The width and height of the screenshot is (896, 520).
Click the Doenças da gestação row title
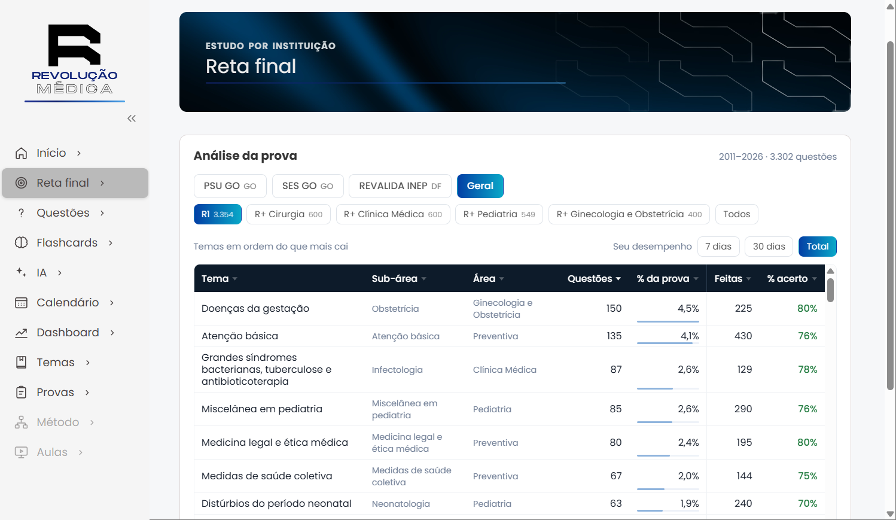click(x=255, y=309)
